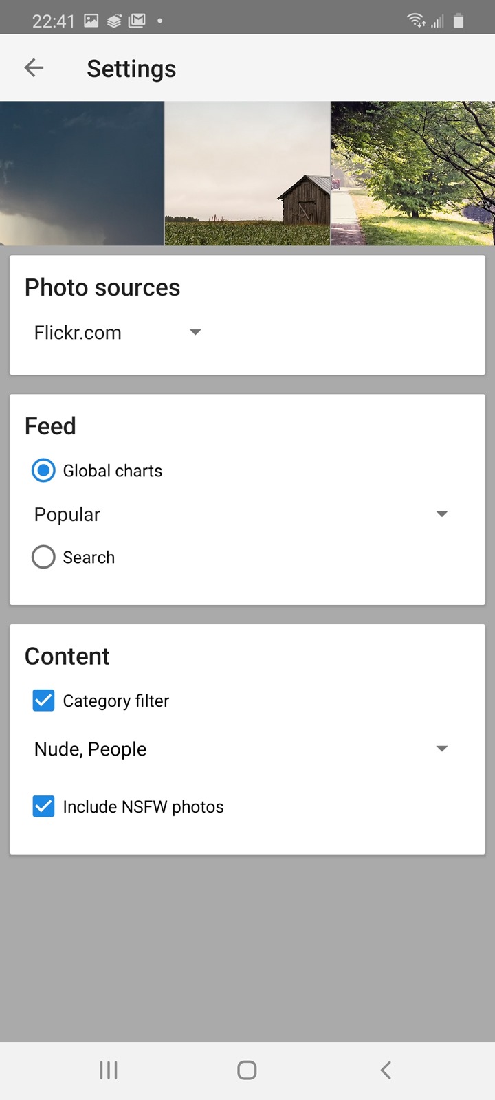The height and width of the screenshot is (1100, 495).
Task: Tap the Gmail notification icon in status bar
Action: (x=137, y=21)
